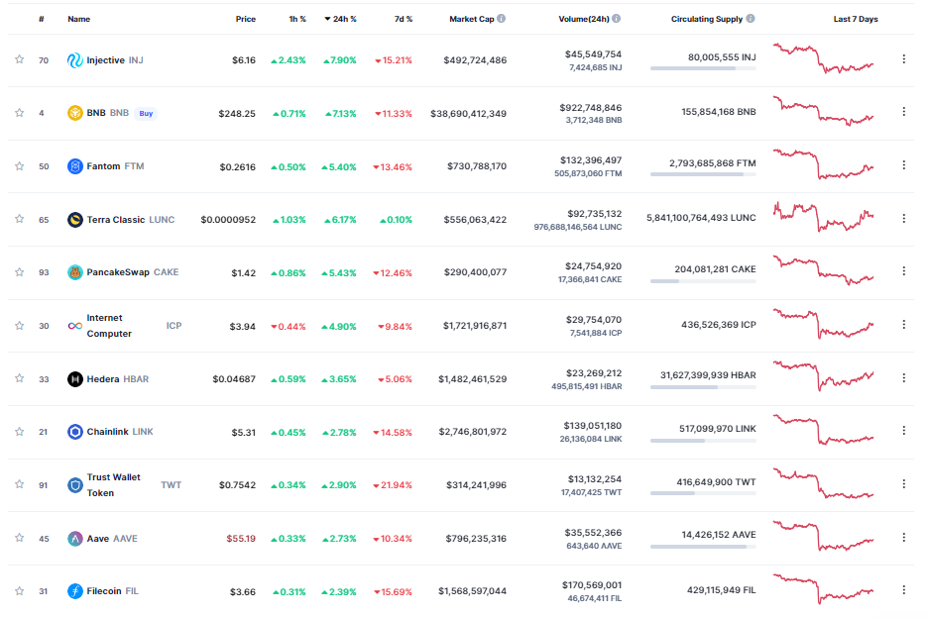The image size is (930, 618).
Task: Sort by the Price column header
Action: pyautogui.click(x=245, y=19)
